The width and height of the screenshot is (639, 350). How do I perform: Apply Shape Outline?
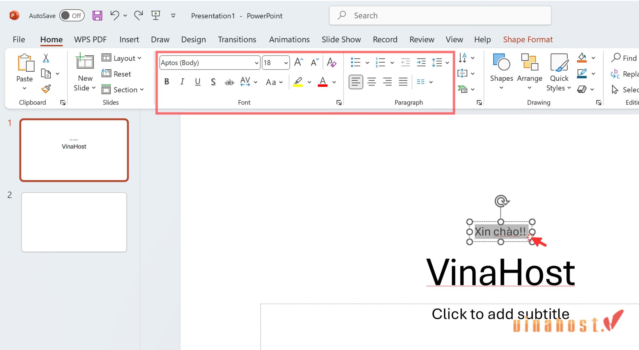[x=582, y=74]
